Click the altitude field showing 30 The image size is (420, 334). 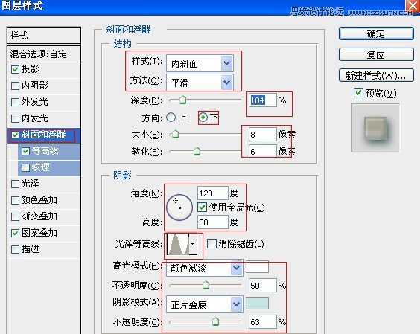click(x=213, y=222)
